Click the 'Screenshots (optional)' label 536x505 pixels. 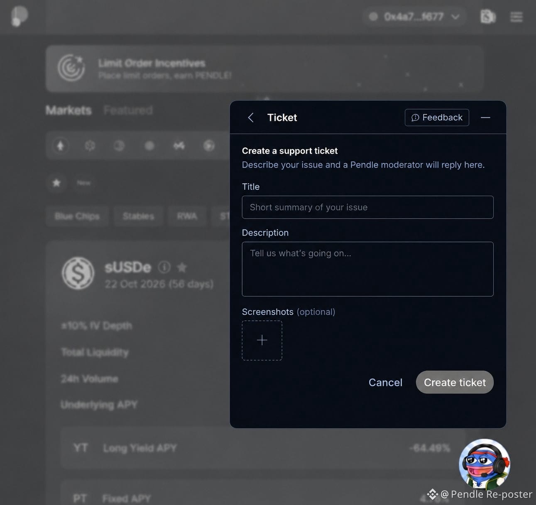click(289, 312)
